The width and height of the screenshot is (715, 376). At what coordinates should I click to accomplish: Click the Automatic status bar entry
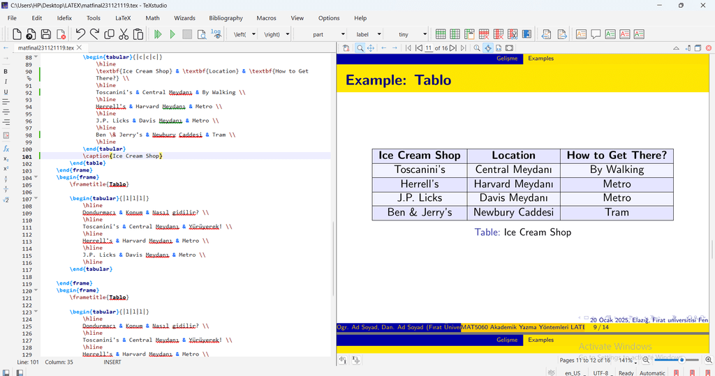tap(652, 373)
